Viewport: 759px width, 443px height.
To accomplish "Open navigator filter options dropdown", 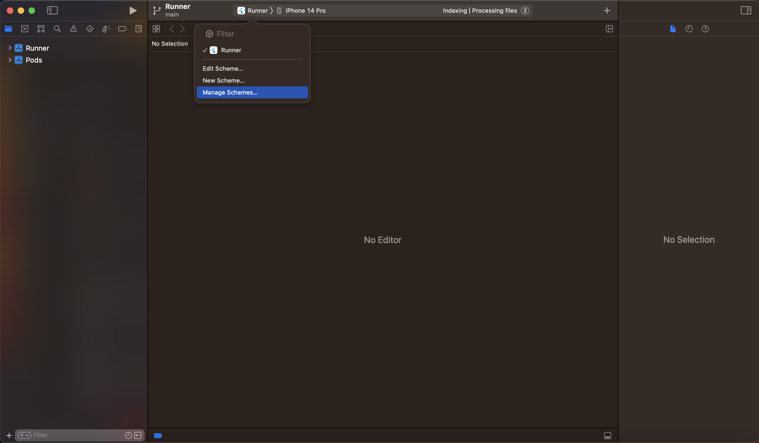I will pos(24,435).
